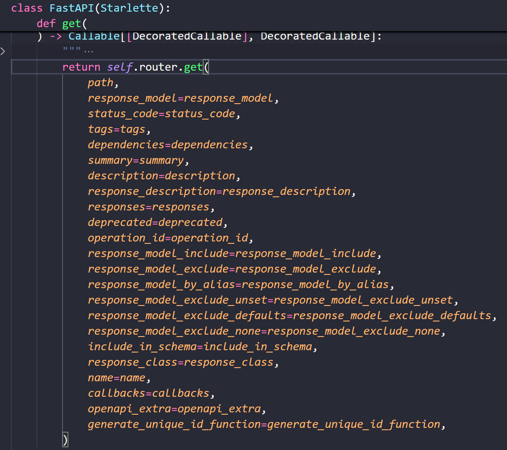Viewport: 507px width, 450px height.
Task: Click 'tags=tags' argument line
Action: (x=119, y=129)
